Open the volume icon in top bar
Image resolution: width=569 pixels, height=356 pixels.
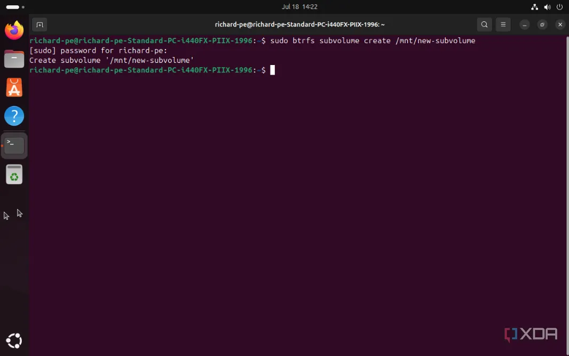click(x=547, y=7)
